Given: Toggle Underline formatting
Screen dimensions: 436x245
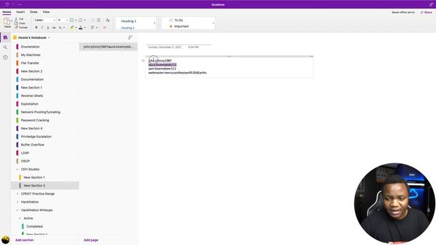Looking at the screenshot, I should pos(48,27).
